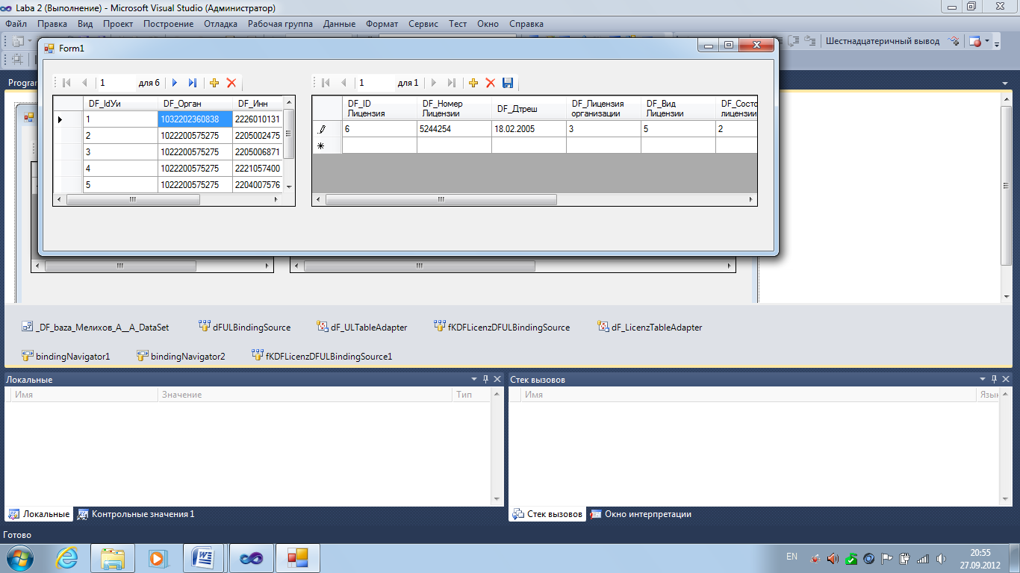Switch to Контрольные значения 1 tab
Image resolution: width=1020 pixels, height=573 pixels.
coord(135,514)
